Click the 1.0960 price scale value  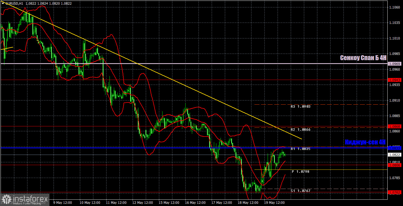[394, 69]
